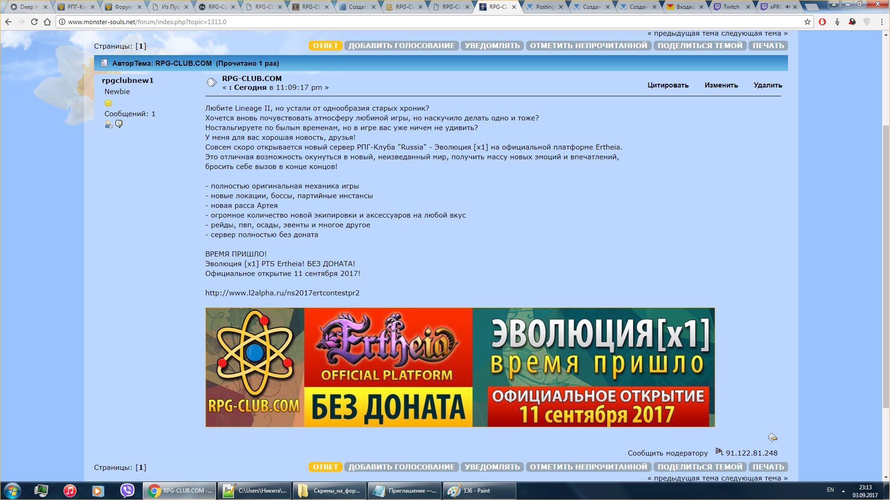This screenshot has height=500, width=890.
Task: Open the monitor app in taskbar
Action: tap(41, 491)
